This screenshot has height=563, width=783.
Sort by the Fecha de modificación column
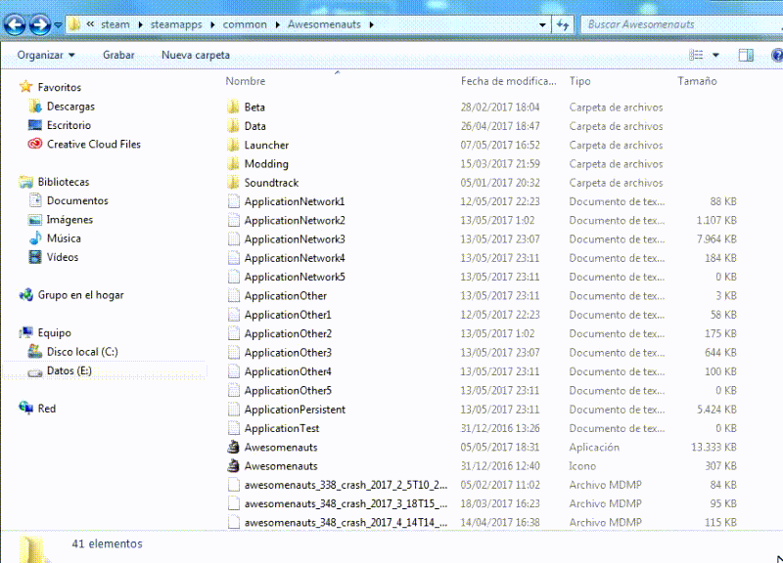(508, 81)
